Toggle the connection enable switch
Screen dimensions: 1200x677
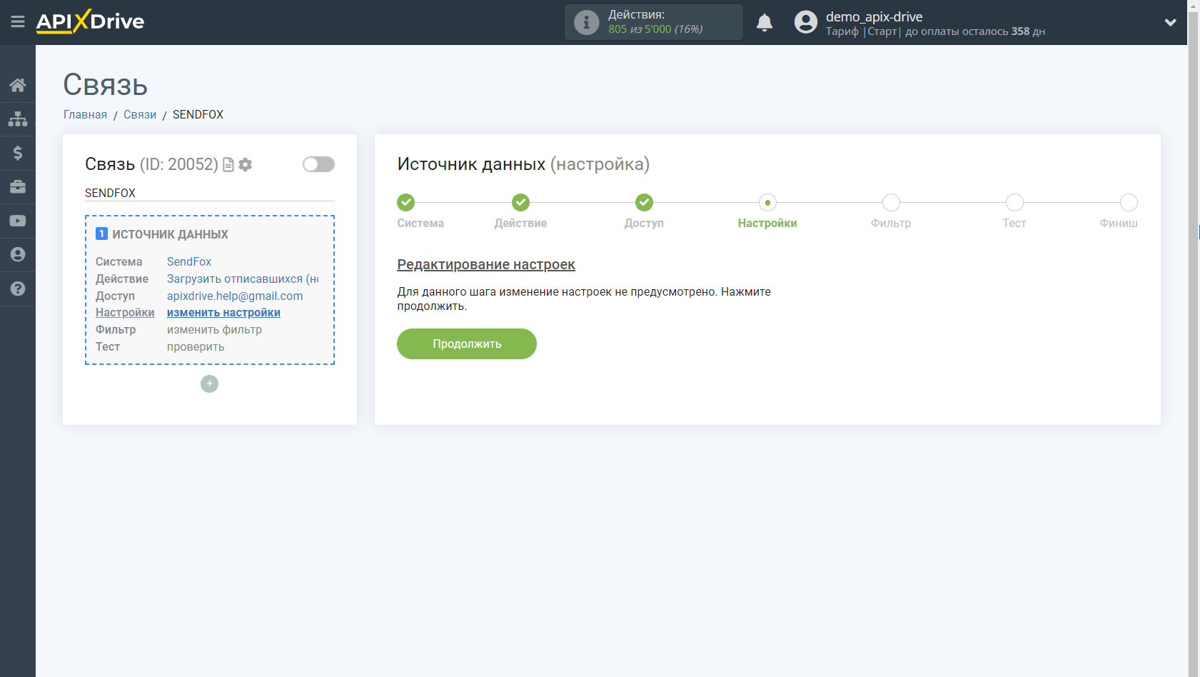[318, 164]
